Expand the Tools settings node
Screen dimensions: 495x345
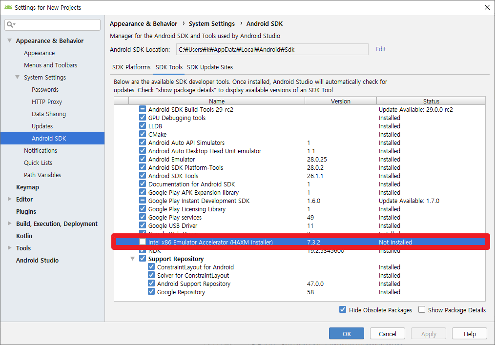[x=9, y=248]
